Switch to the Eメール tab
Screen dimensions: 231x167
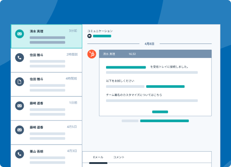pos(98,157)
